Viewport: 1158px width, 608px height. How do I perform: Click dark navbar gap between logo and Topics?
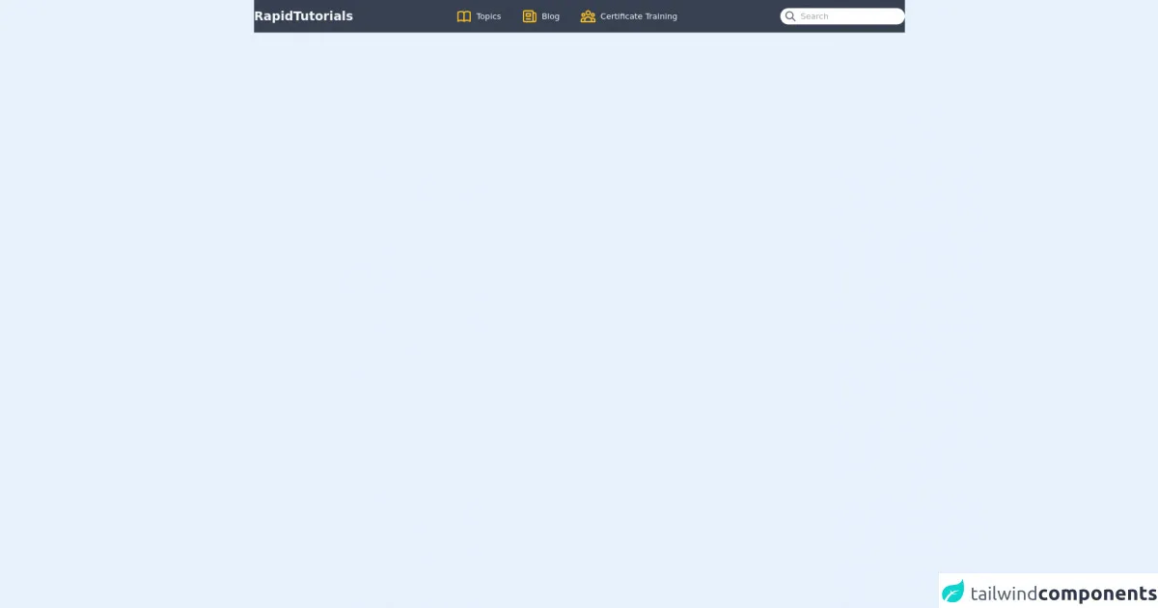403,16
